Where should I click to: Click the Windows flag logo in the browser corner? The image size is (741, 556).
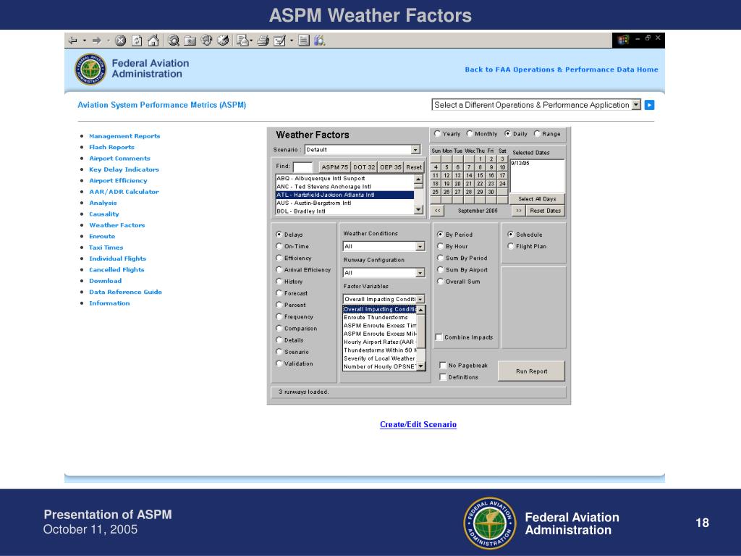[x=623, y=41]
